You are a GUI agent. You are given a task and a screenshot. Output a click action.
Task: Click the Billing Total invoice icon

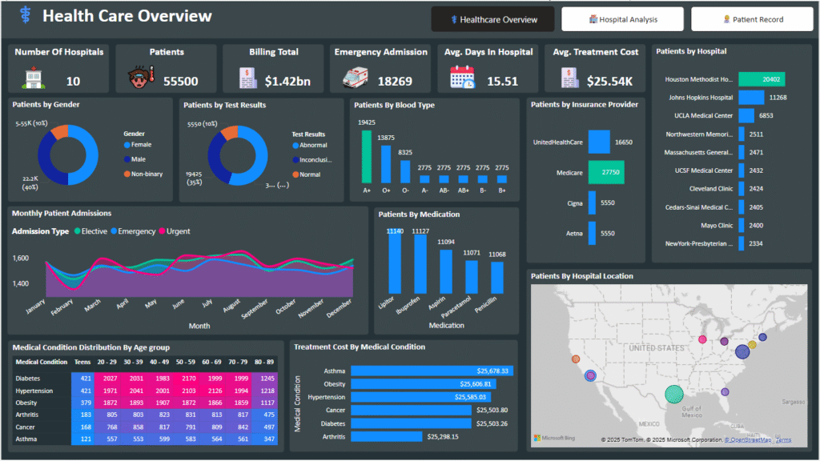(247, 78)
